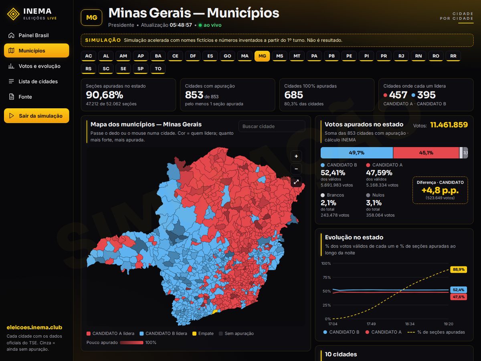Image resolution: width=481 pixels, height=361 pixels.
Task: Click the Sem apuração map legend entry
Action: pos(236,333)
